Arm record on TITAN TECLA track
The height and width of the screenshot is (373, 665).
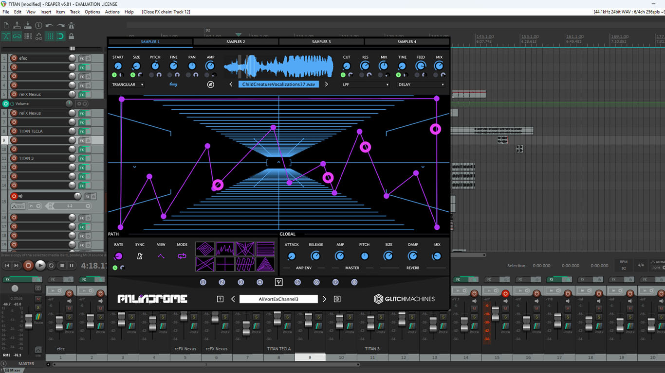[x=14, y=131]
